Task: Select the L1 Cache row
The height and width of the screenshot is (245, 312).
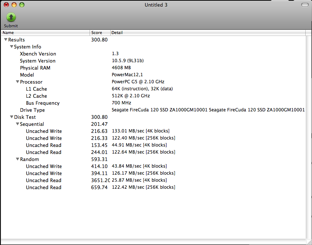Action: [153, 89]
